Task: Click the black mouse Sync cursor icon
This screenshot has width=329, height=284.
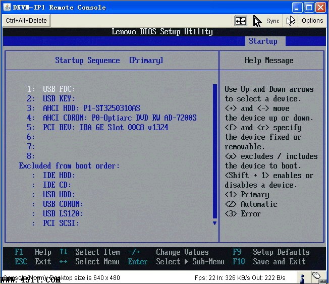Action: coord(257,21)
